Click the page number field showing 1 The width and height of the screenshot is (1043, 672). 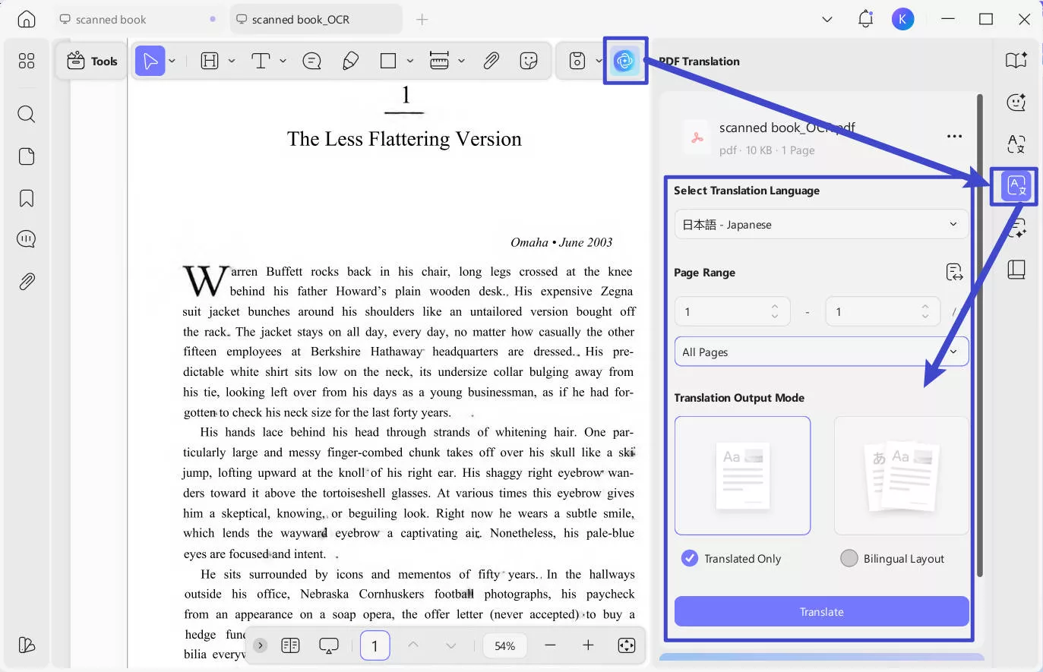point(375,645)
